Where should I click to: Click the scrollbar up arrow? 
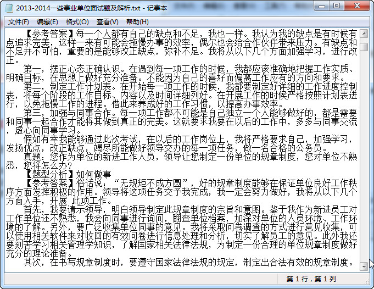(364, 34)
